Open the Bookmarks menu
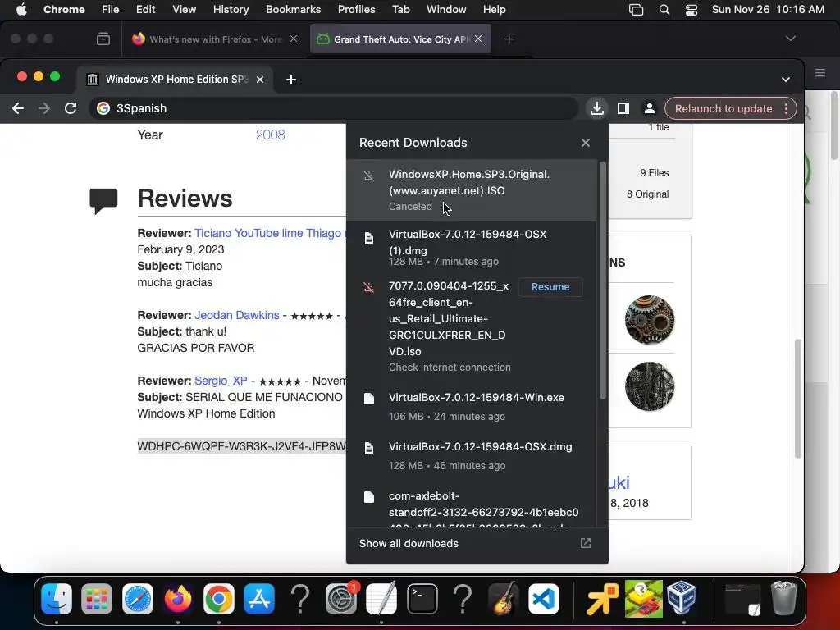Image resolution: width=840 pixels, height=630 pixels. [293, 9]
